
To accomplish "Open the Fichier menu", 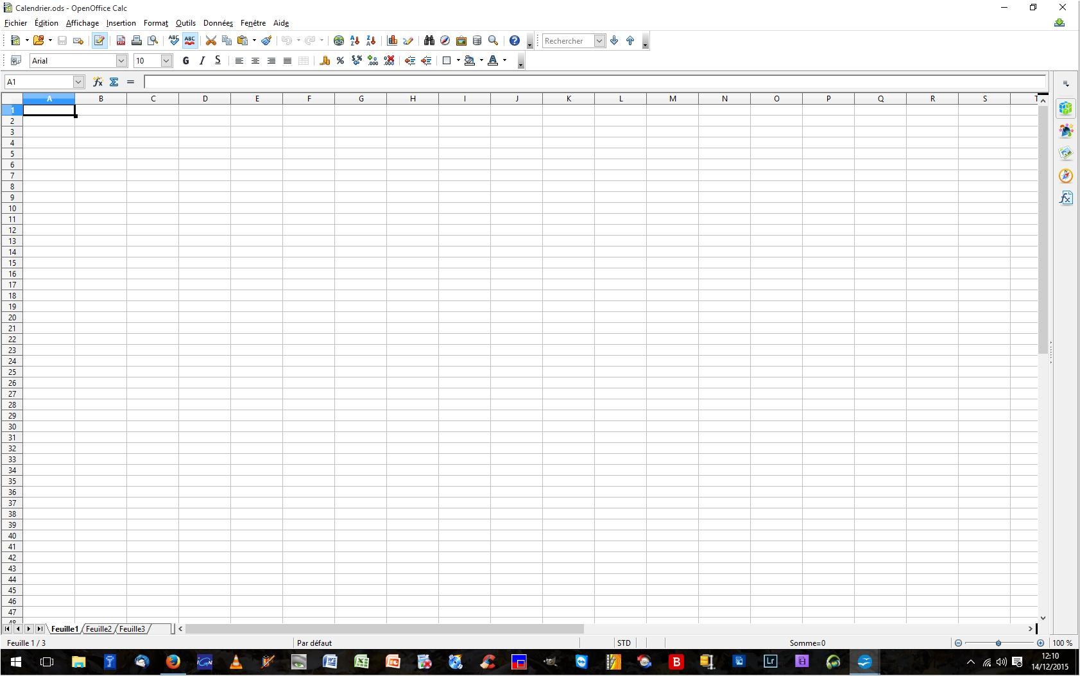I will [x=16, y=23].
